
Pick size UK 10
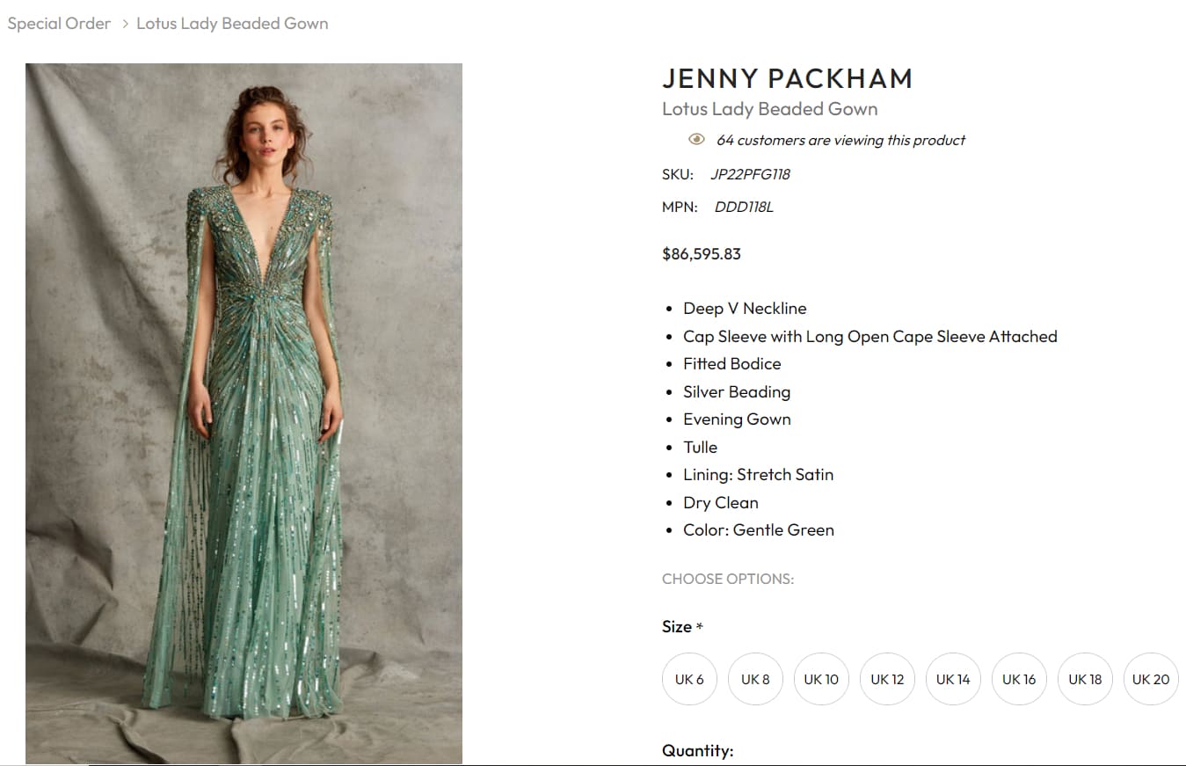(821, 679)
